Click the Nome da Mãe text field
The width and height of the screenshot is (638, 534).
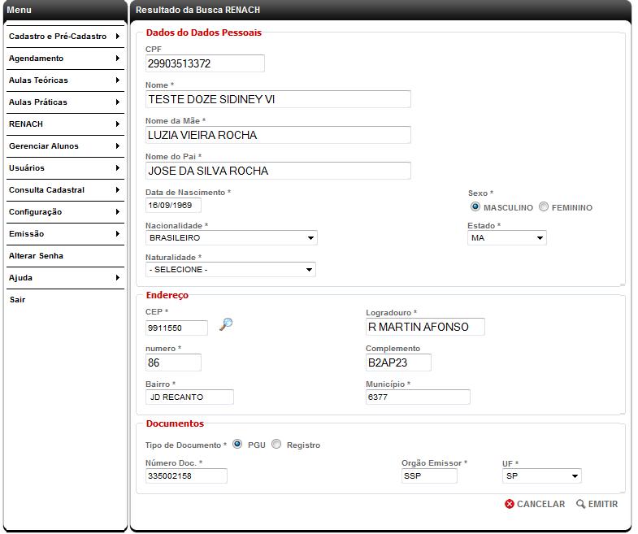pyautogui.click(x=278, y=135)
